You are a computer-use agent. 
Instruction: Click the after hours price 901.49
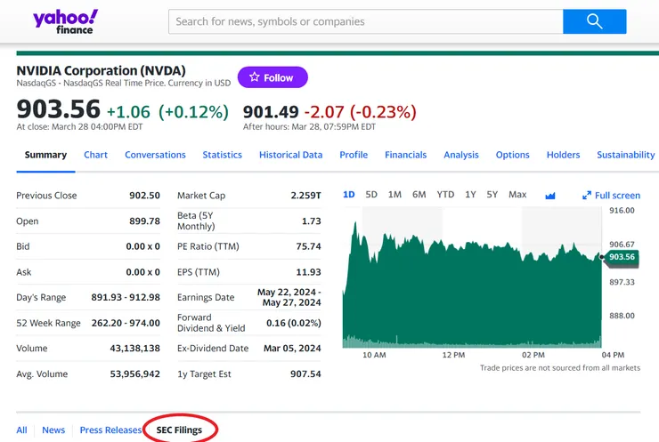pos(271,112)
